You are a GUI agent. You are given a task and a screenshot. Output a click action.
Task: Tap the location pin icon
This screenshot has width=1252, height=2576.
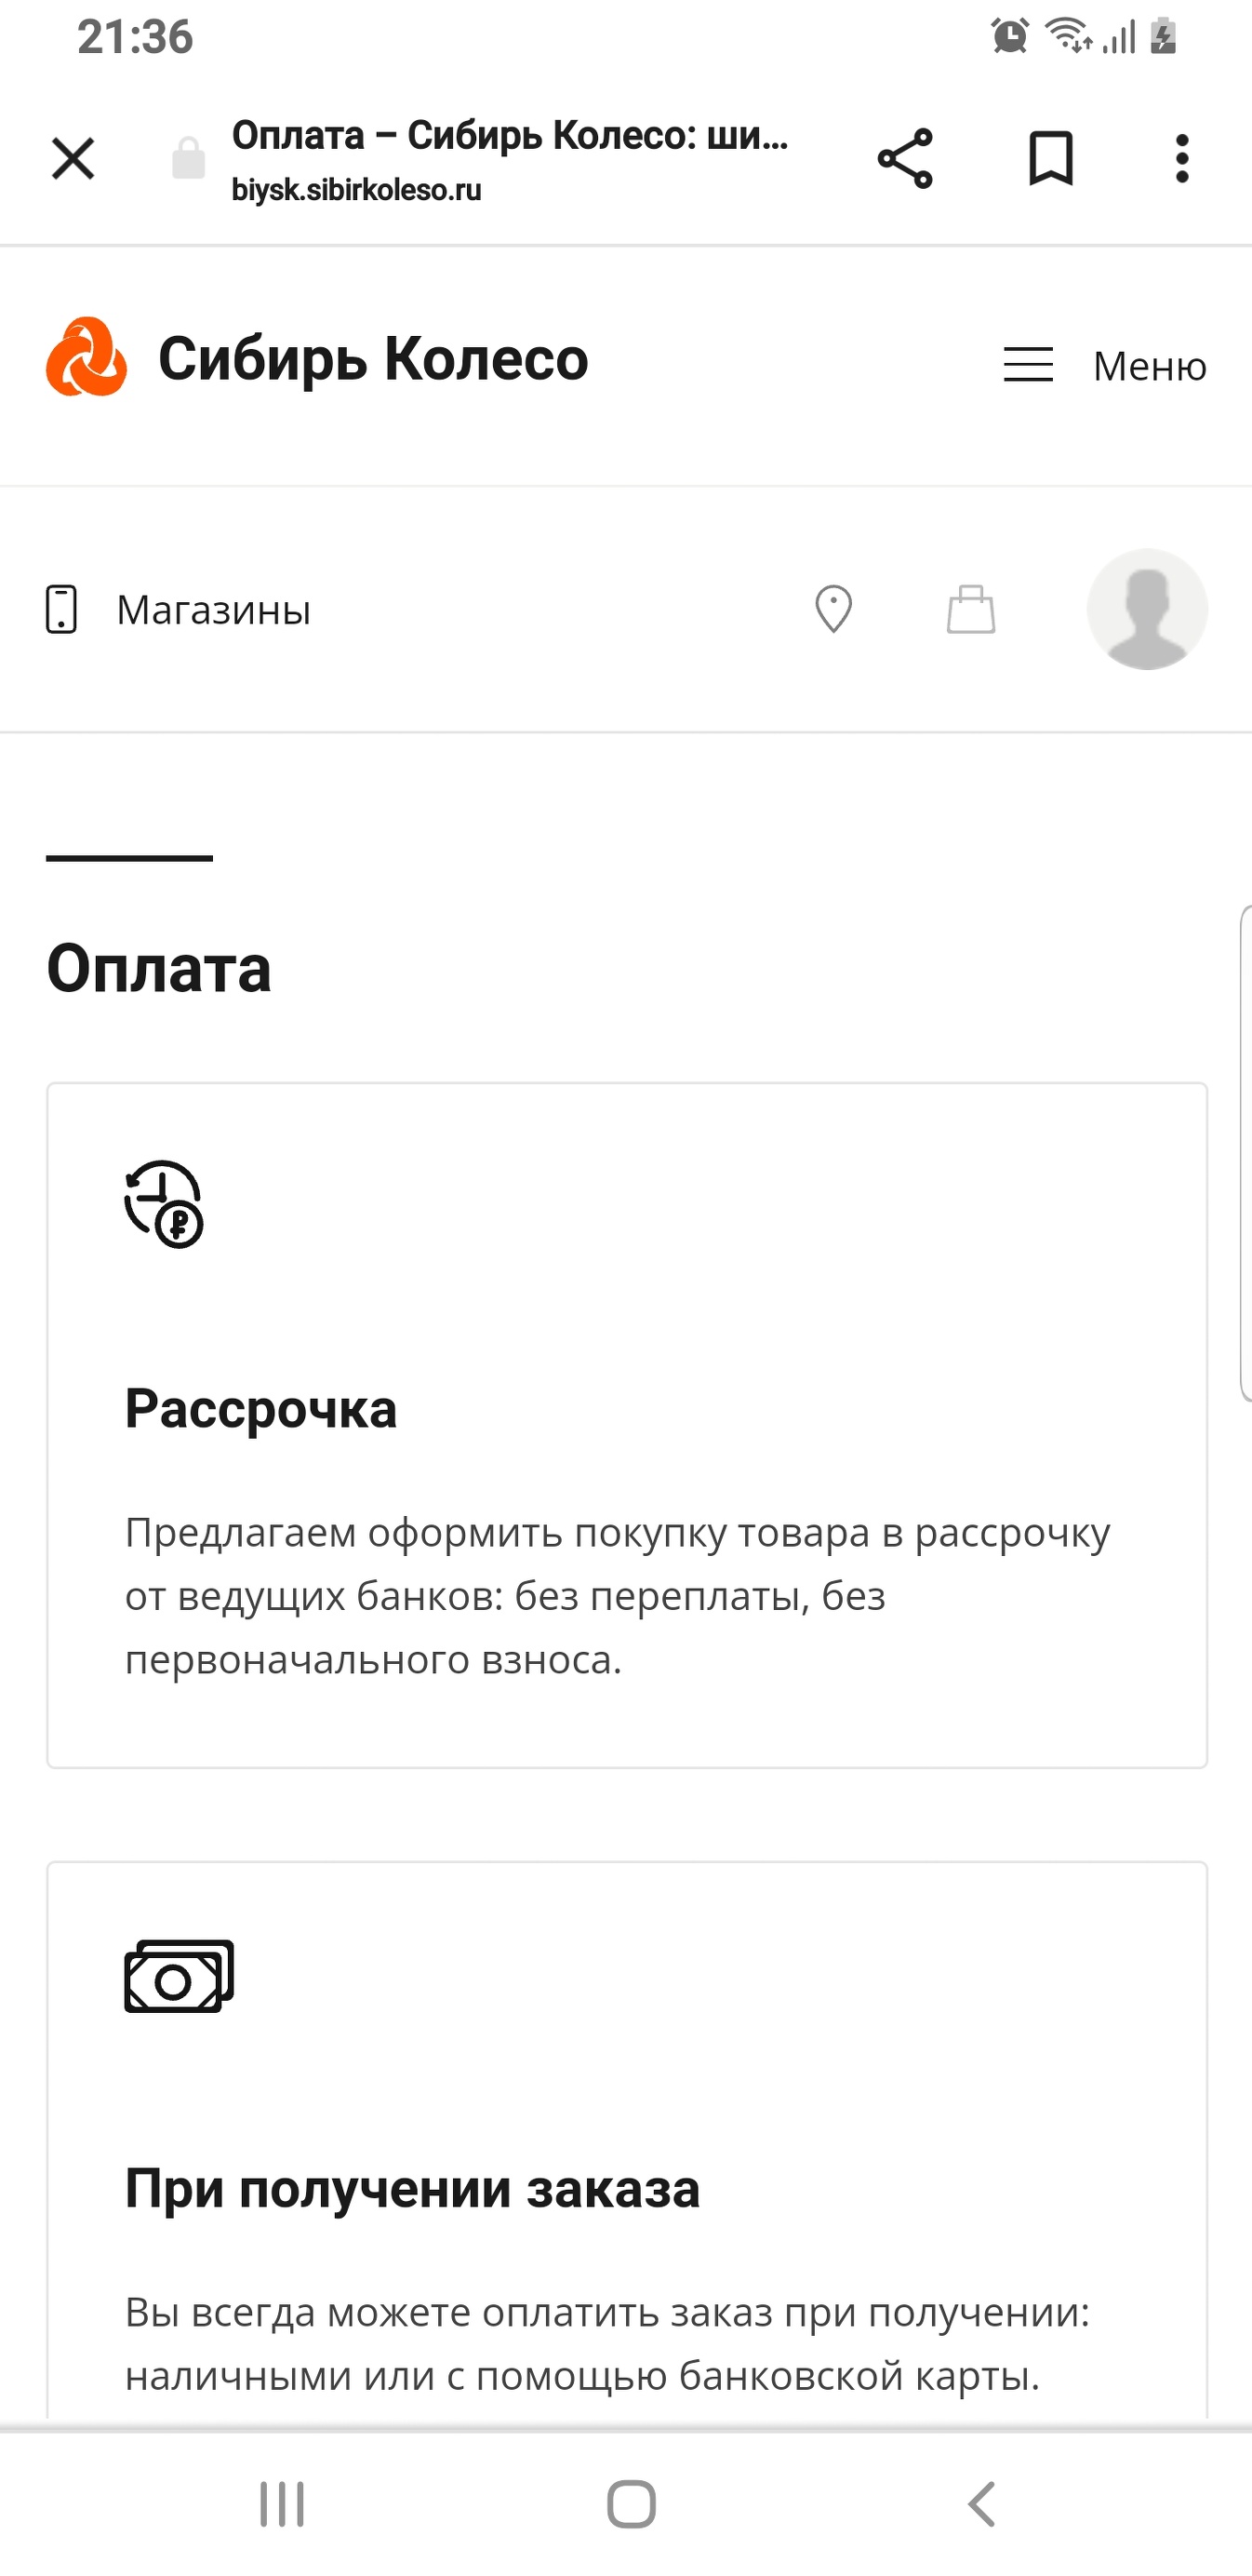click(832, 609)
